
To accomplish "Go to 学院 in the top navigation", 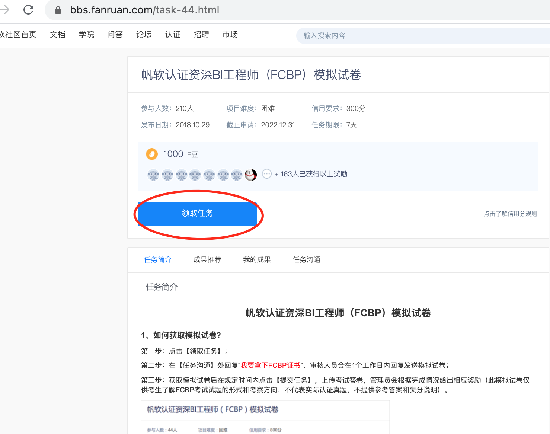I will [x=86, y=35].
